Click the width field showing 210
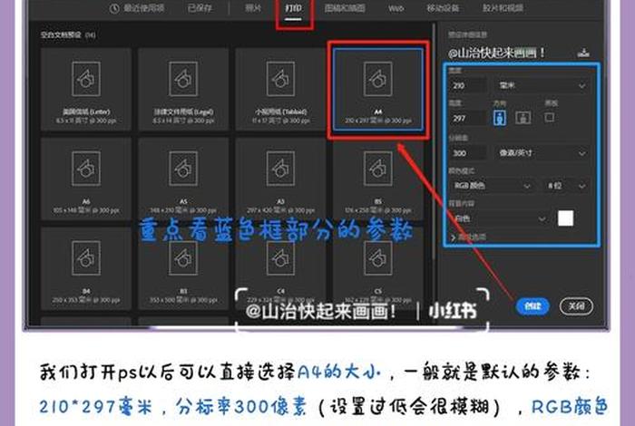 click(468, 85)
